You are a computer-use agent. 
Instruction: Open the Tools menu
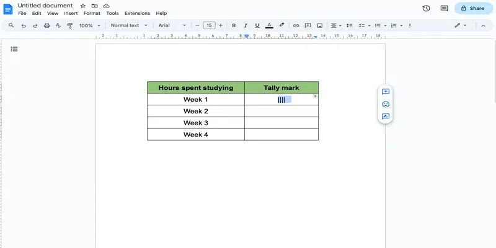(112, 13)
